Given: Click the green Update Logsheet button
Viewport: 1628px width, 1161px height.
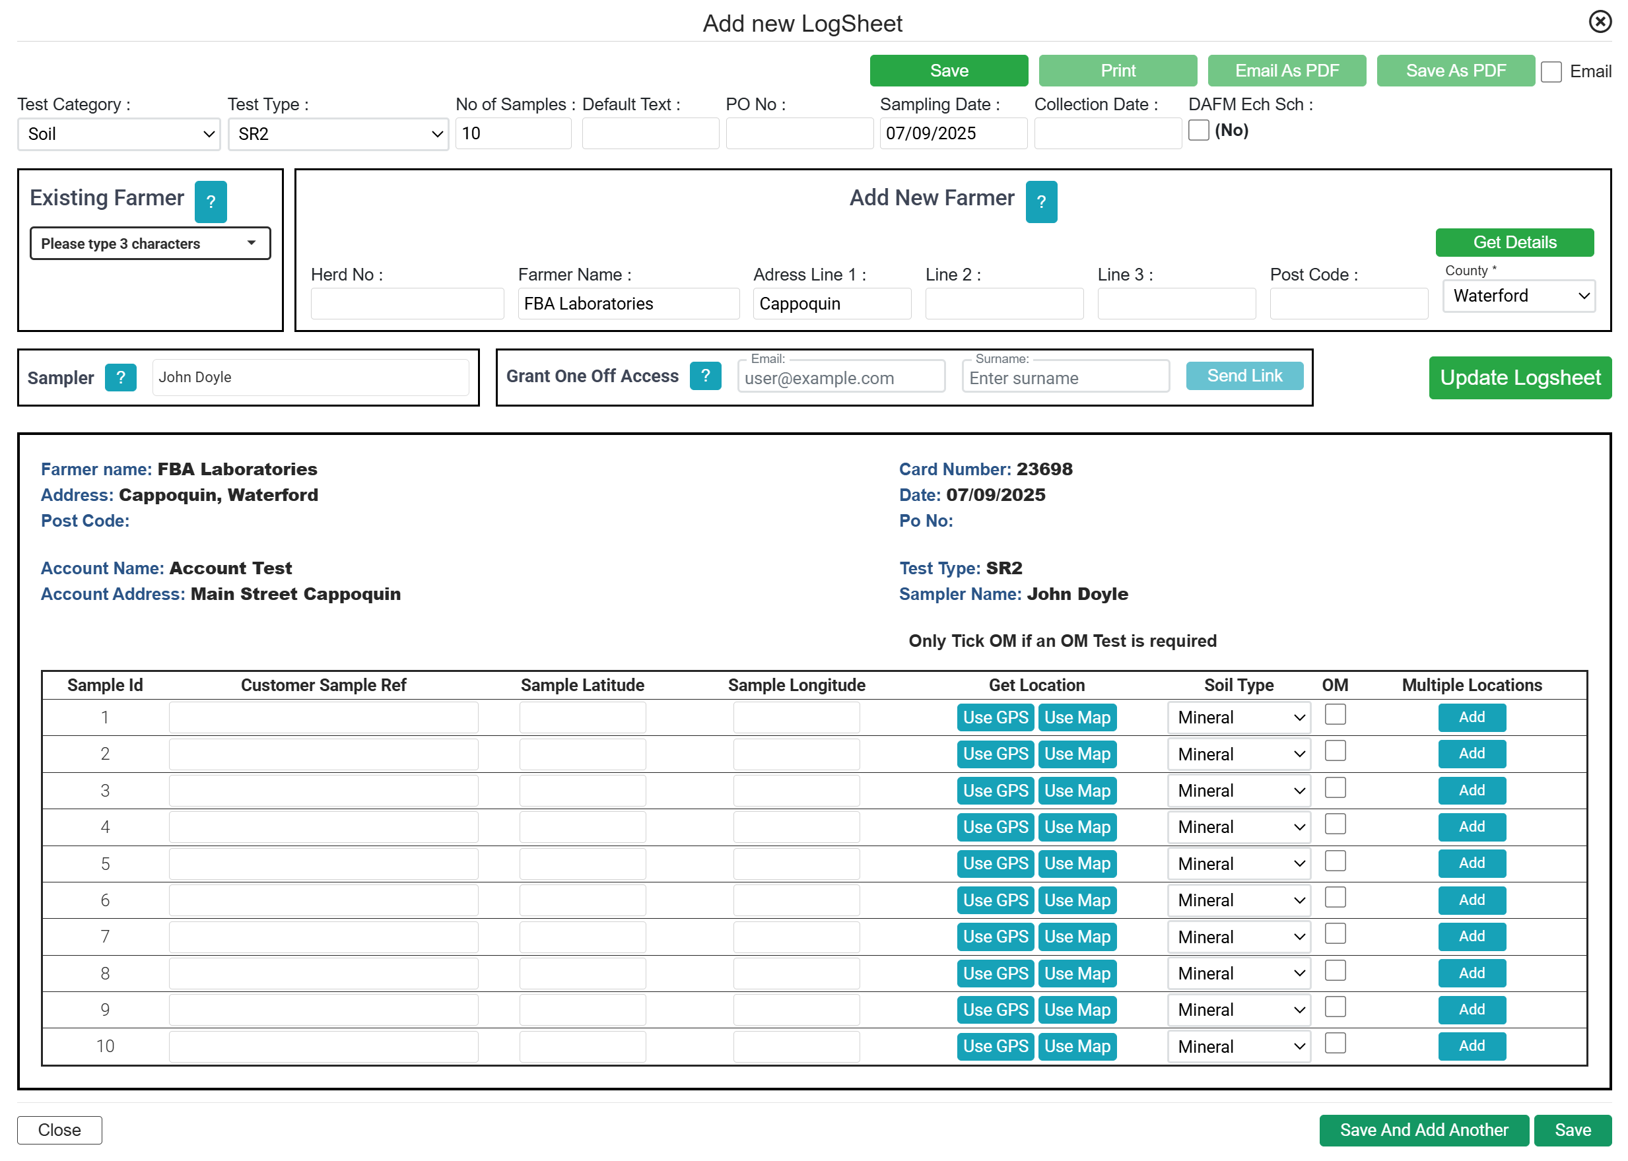Looking at the screenshot, I should click(x=1519, y=378).
